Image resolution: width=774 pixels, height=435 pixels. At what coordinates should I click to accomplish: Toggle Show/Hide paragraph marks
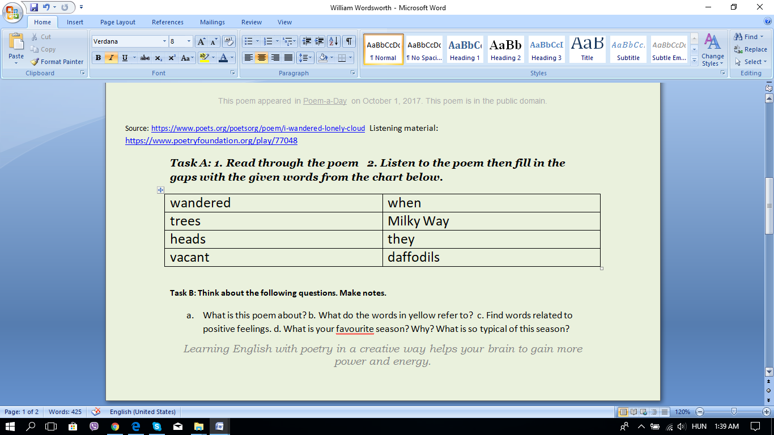(x=349, y=41)
